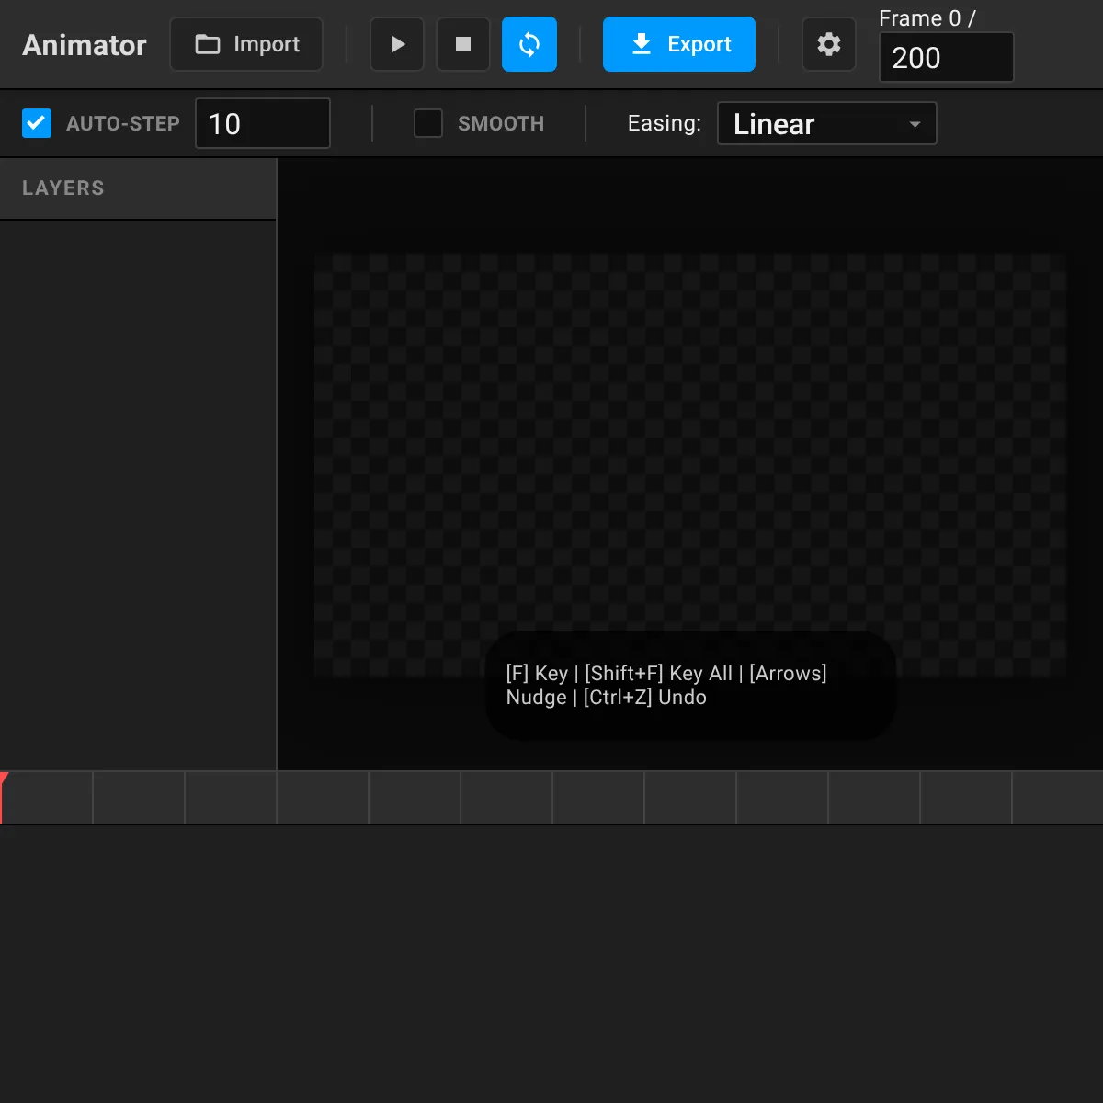Click the auto-step value field showing 10
This screenshot has width=1103, height=1103.
(263, 123)
